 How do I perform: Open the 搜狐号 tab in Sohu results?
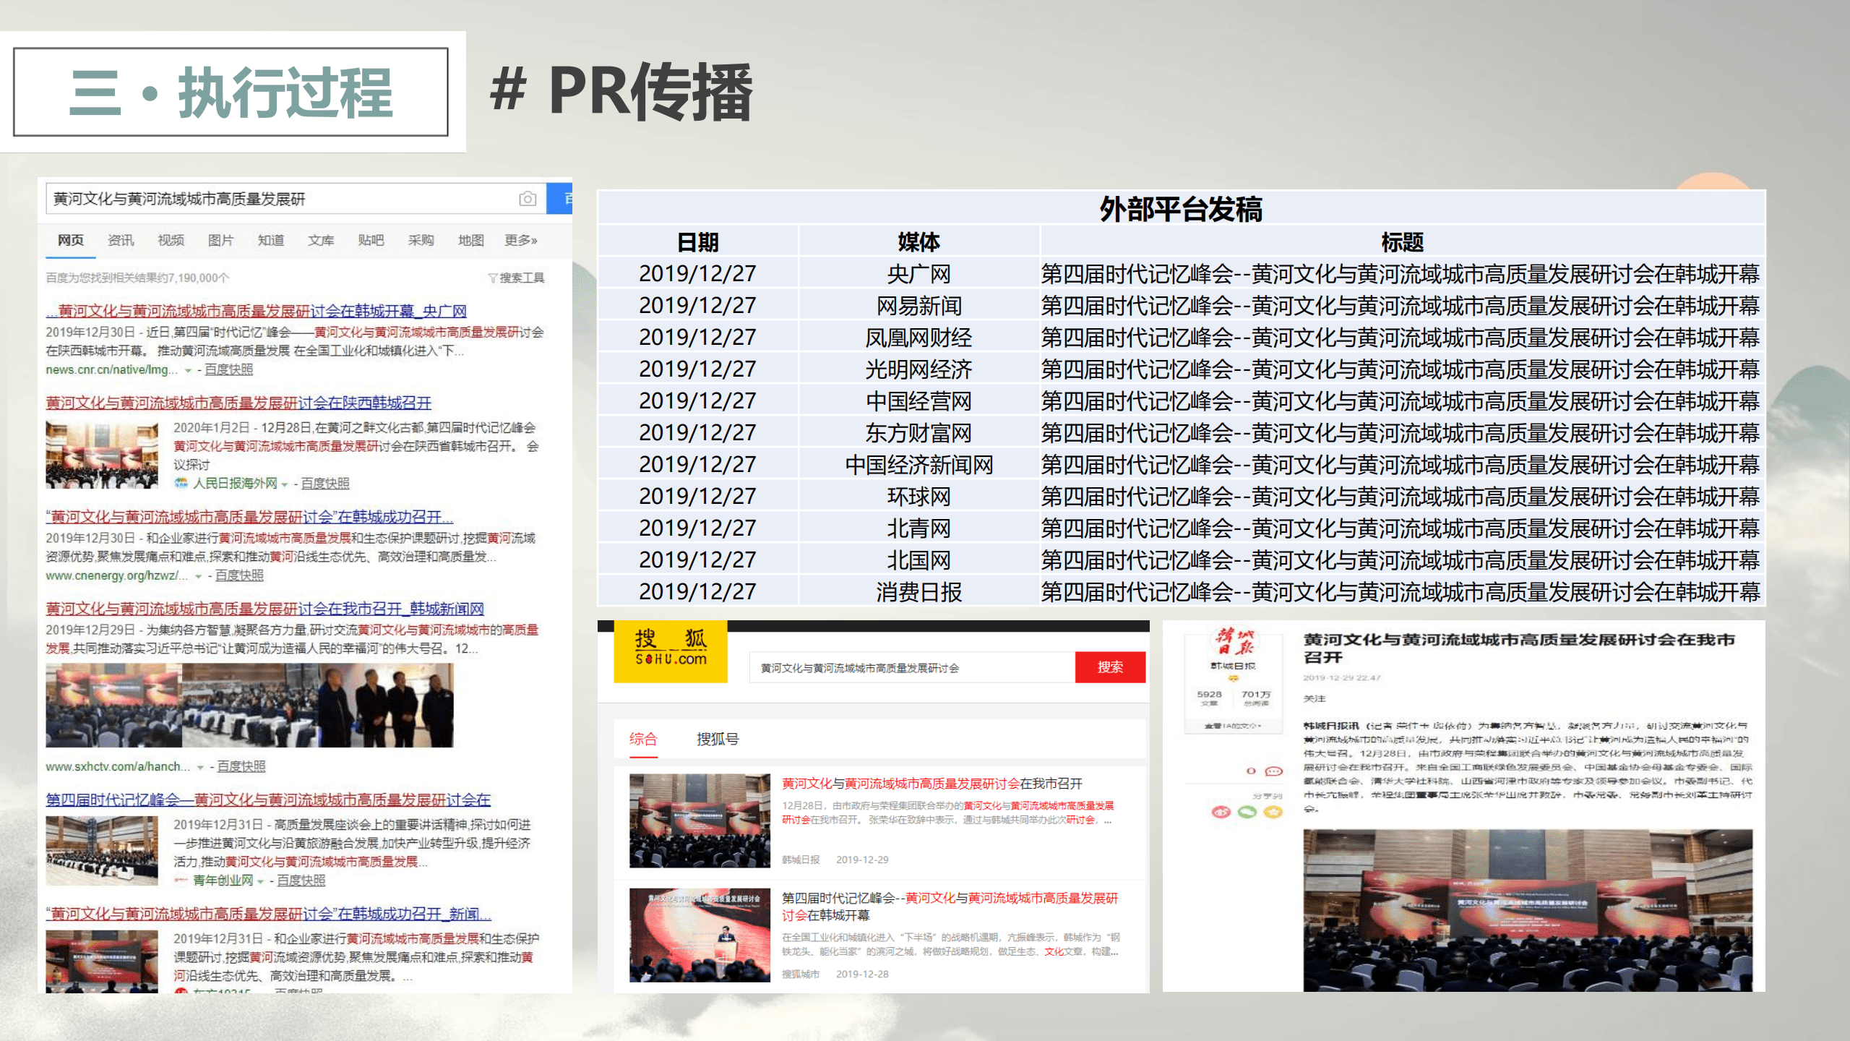coord(717,739)
